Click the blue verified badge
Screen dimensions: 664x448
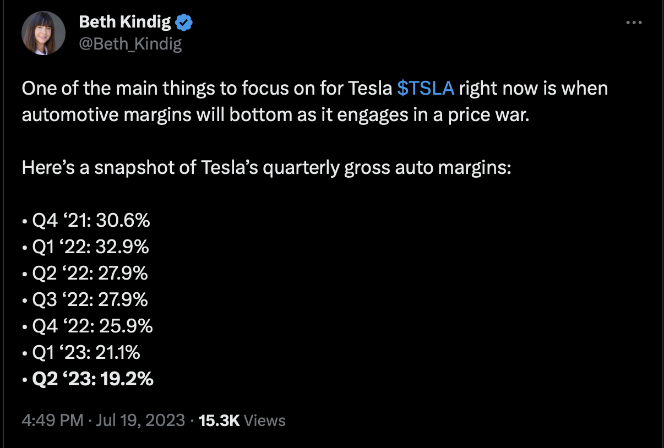pos(183,23)
